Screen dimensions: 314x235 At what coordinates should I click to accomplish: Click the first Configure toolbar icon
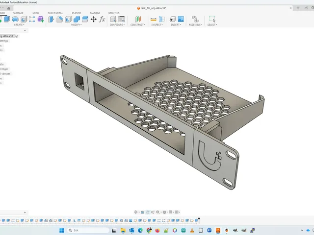[113, 19]
